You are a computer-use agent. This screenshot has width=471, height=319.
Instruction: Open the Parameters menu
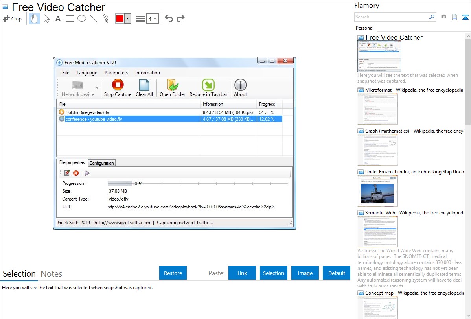pyautogui.click(x=116, y=73)
